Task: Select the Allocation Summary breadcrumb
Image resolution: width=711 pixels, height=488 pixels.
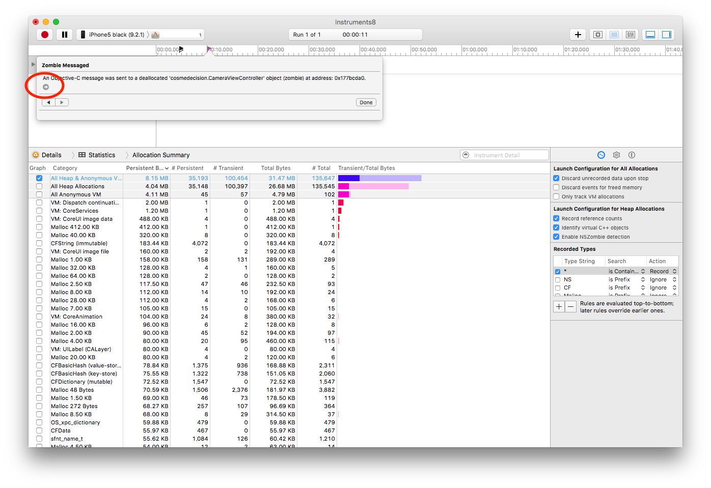Action: coord(161,155)
